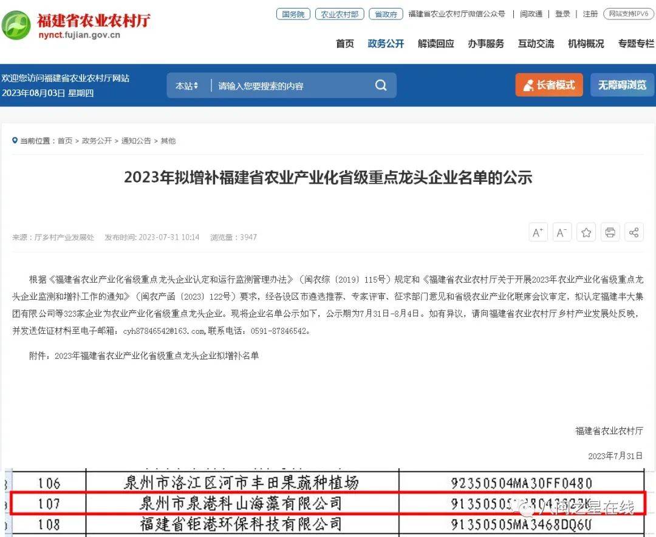Image resolution: width=656 pixels, height=537 pixels.
Task: Click the 国务院 link button
Action: pos(293,14)
